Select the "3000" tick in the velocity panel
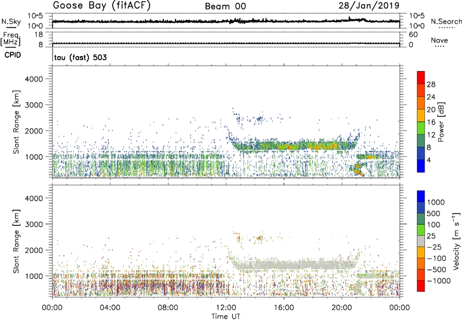The image size is (462, 320). tap(34, 224)
